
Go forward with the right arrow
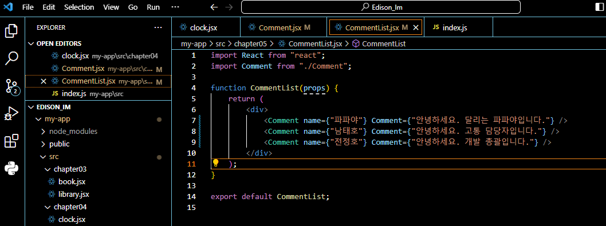click(229, 7)
